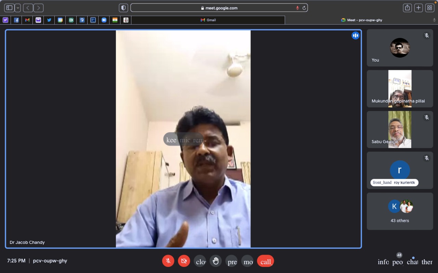The width and height of the screenshot is (438, 273).
Task: Open the Indian flag favorite bookmark
Action: tap(115, 20)
